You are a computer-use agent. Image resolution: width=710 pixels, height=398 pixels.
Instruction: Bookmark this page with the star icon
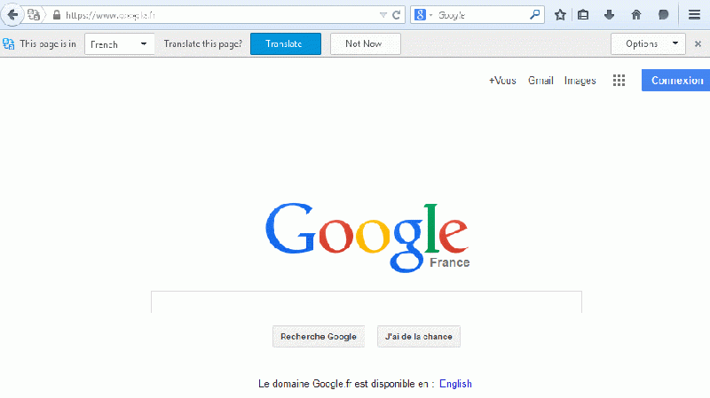tap(560, 15)
